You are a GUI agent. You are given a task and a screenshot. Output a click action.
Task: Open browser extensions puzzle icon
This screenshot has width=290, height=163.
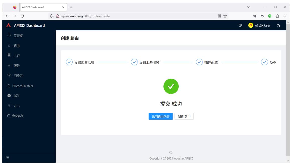click(x=277, y=16)
